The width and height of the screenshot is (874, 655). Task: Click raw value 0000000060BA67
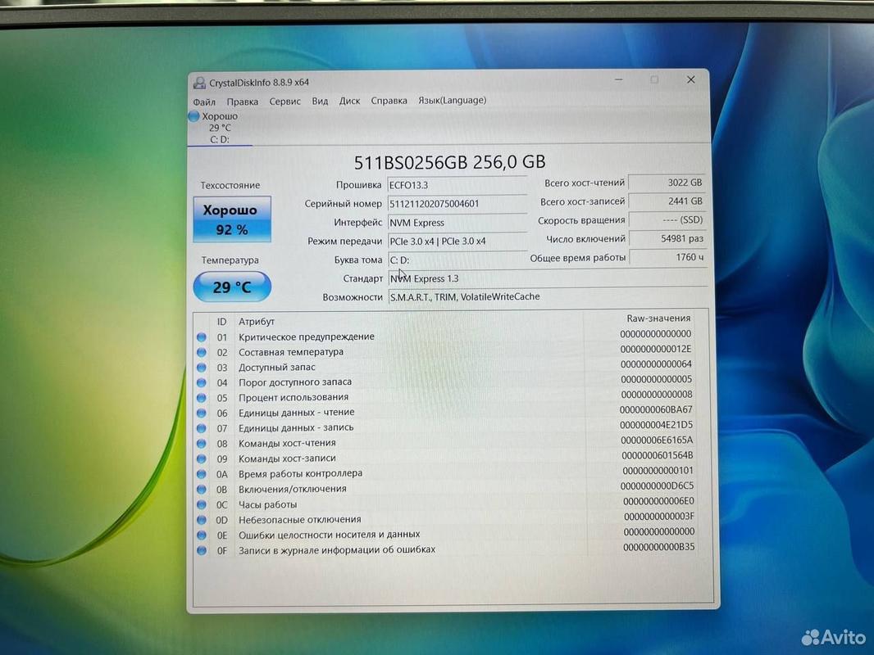tap(656, 409)
